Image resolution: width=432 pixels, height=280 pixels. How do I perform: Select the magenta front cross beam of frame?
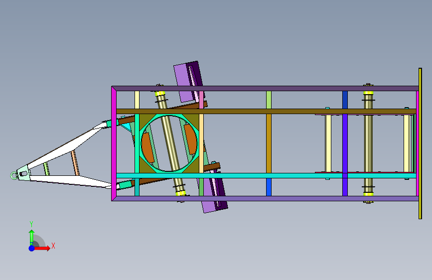[x=114, y=143]
